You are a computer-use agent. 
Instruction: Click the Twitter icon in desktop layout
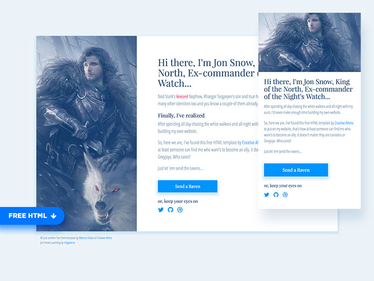[x=161, y=210]
